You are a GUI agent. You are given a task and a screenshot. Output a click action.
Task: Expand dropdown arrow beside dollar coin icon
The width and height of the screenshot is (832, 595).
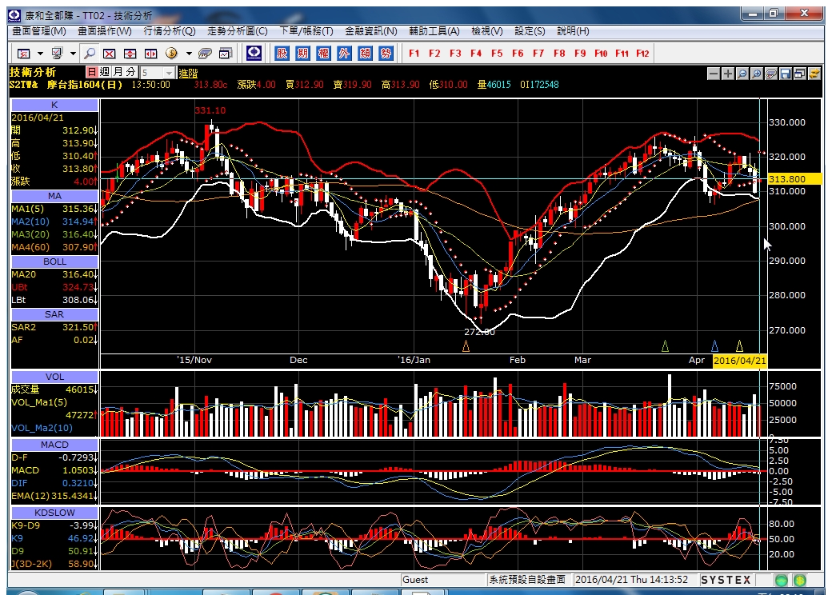188,54
